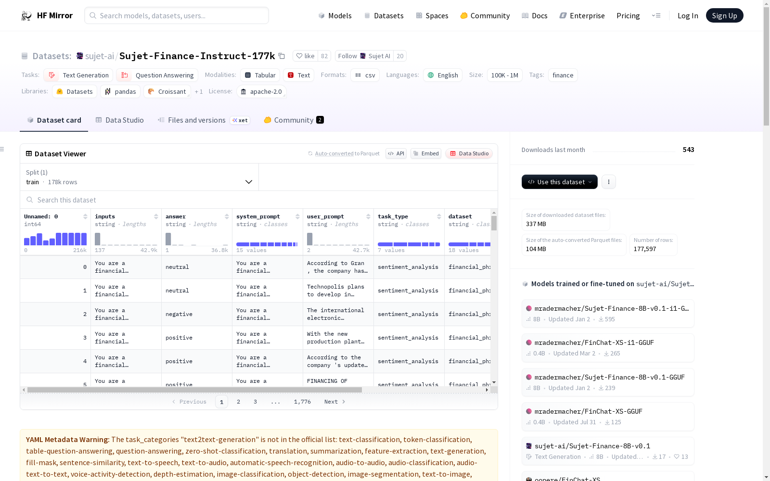Go to Datasets in the top navigation

384,16
